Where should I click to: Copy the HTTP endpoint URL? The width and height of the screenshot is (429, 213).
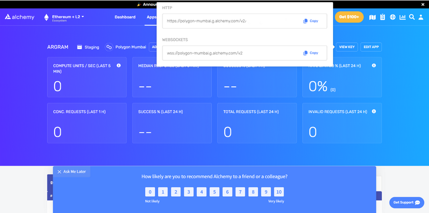tap(311, 21)
